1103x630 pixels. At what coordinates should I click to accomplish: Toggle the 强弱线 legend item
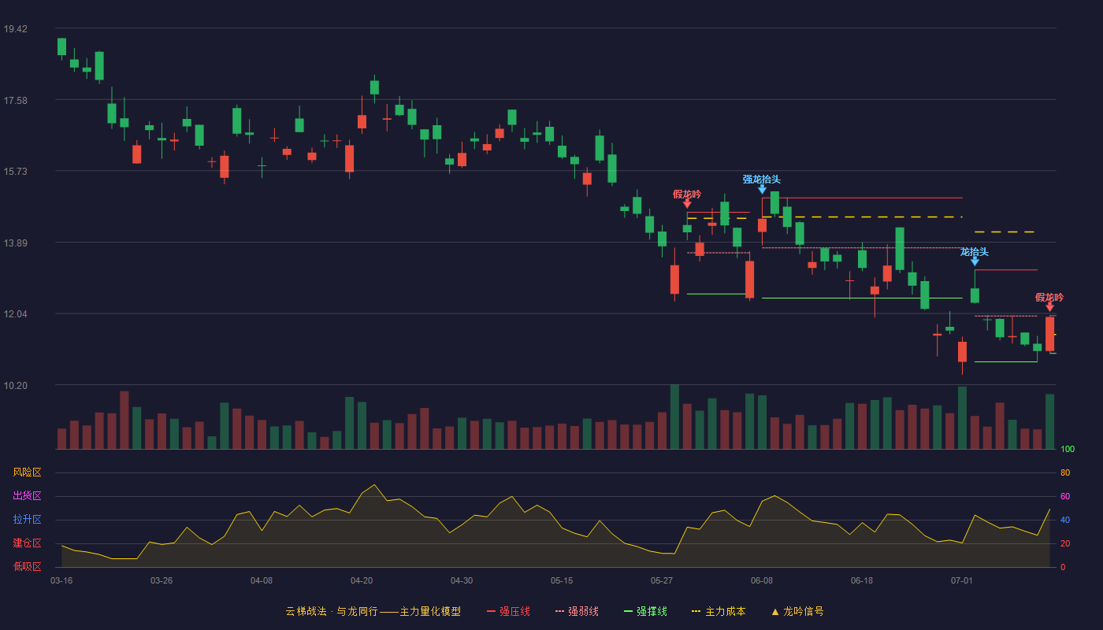click(x=577, y=611)
